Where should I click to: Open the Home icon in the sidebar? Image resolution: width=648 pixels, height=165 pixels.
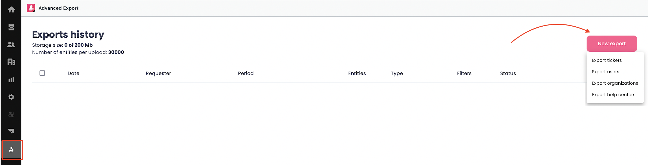pos(11,9)
